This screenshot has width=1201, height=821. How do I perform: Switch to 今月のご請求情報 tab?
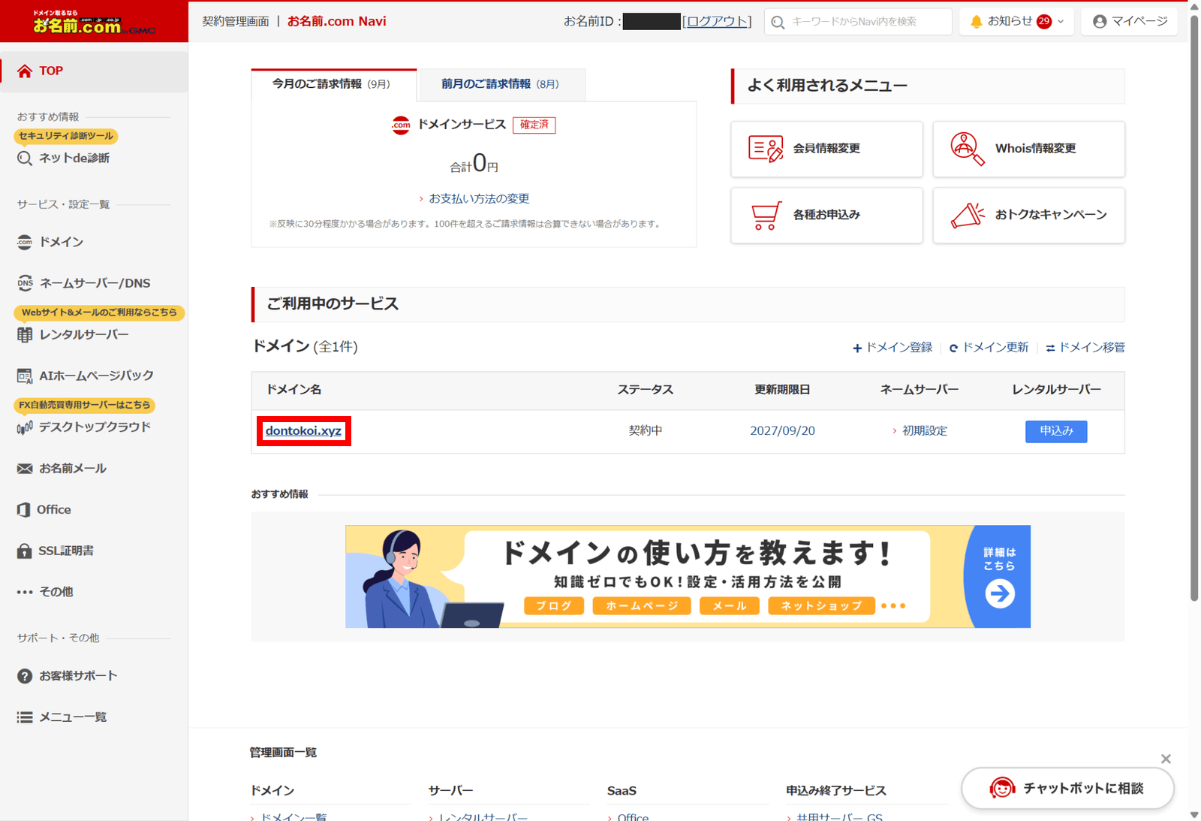pos(333,85)
